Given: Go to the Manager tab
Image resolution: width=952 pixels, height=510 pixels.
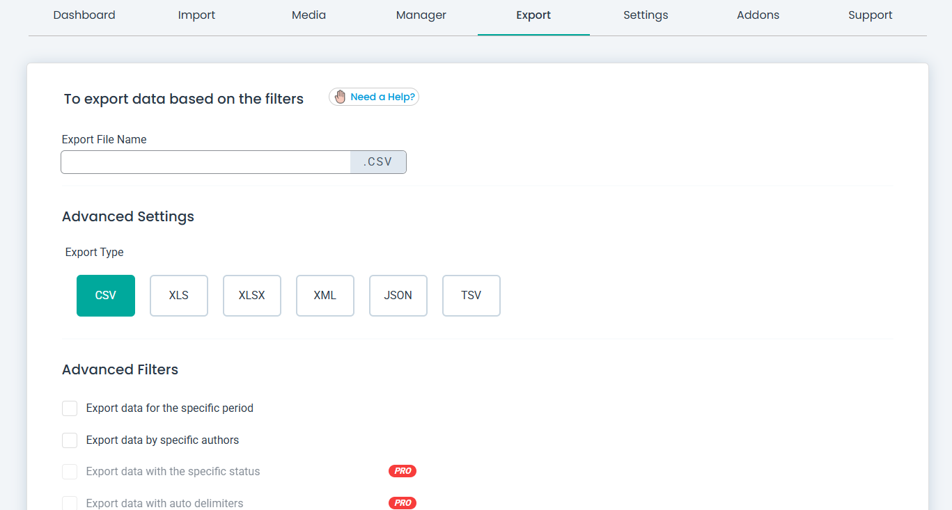Looking at the screenshot, I should [421, 15].
